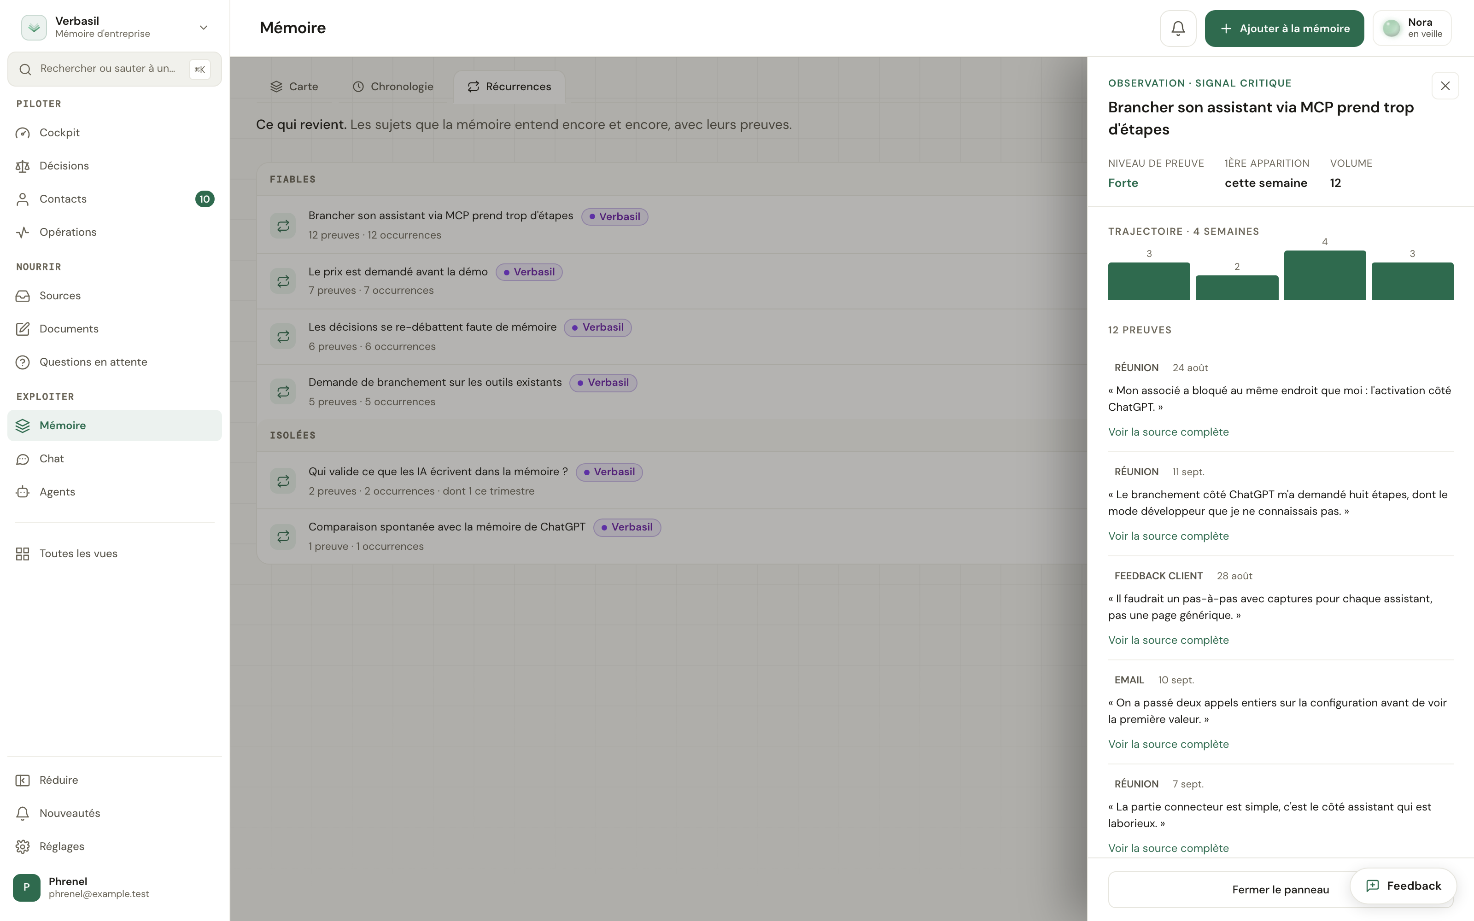Open Voir la source complète for 24 août
This screenshot has height=921, width=1474.
(x=1168, y=432)
